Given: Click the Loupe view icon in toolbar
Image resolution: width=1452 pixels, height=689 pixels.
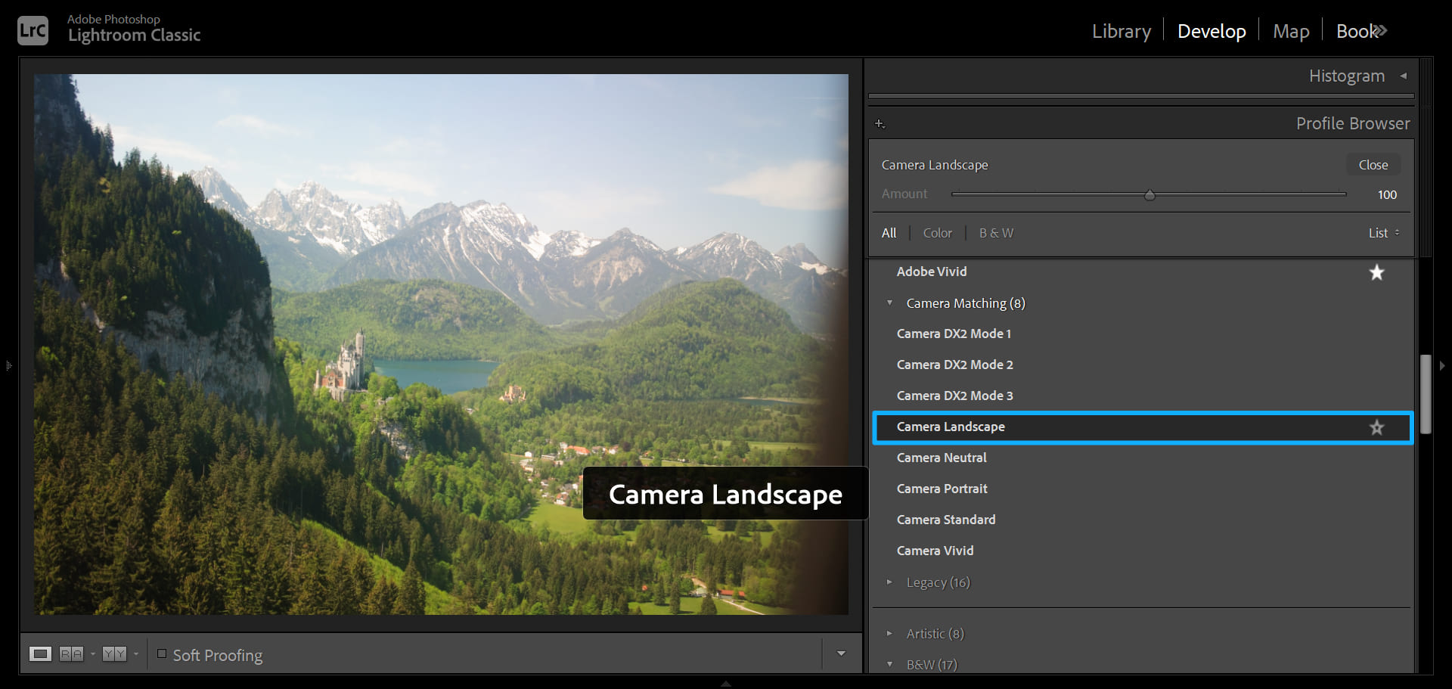Looking at the screenshot, I should 40,654.
